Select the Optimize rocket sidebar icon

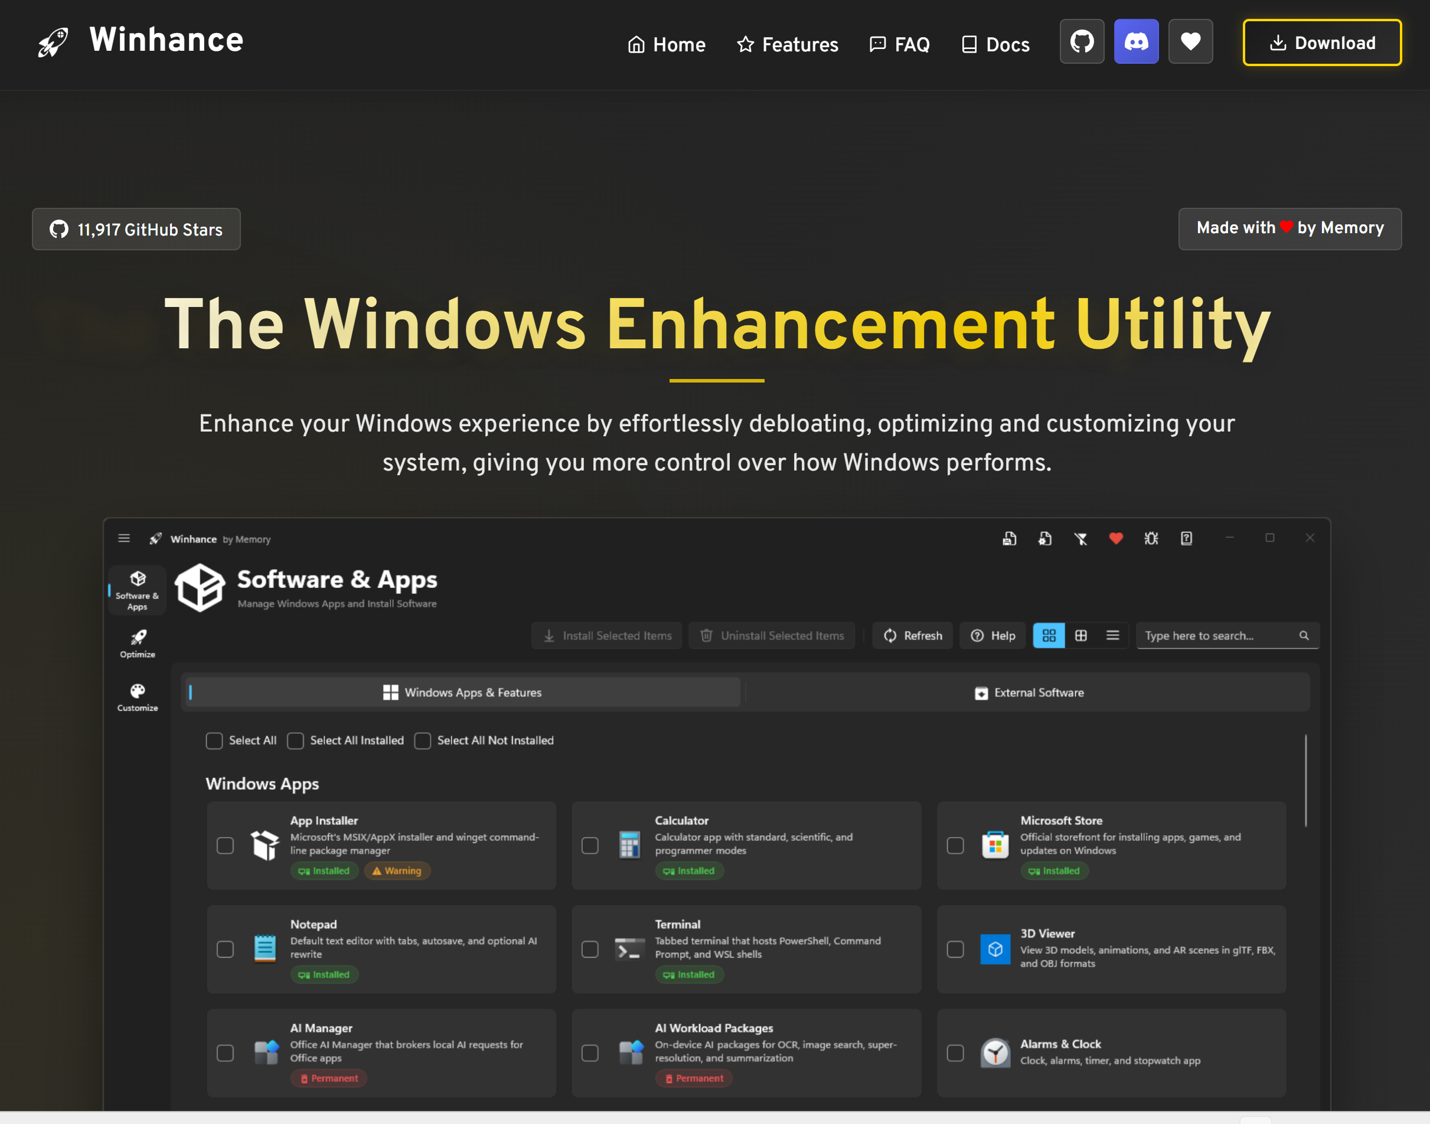(138, 643)
